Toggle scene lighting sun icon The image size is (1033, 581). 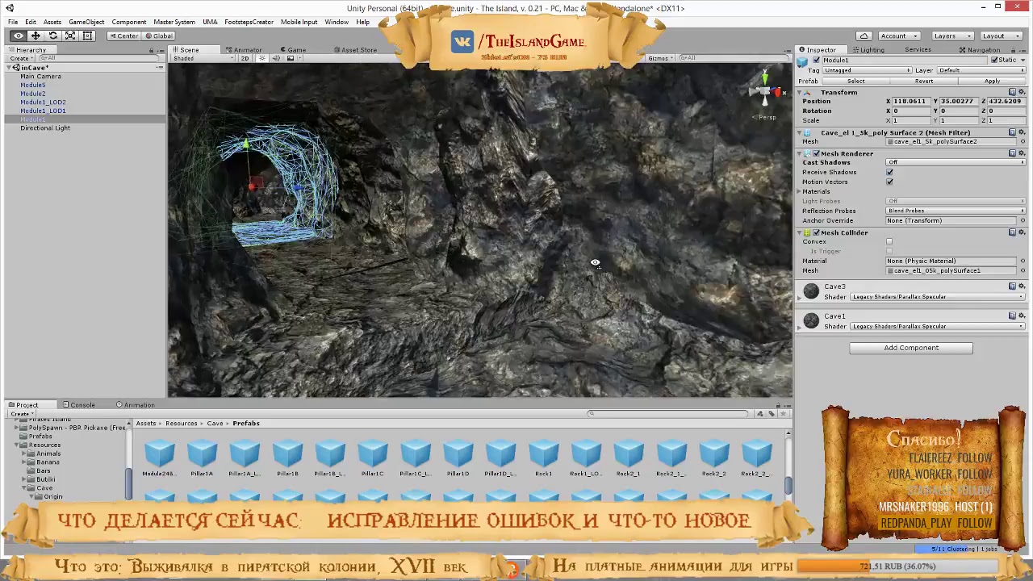click(261, 58)
